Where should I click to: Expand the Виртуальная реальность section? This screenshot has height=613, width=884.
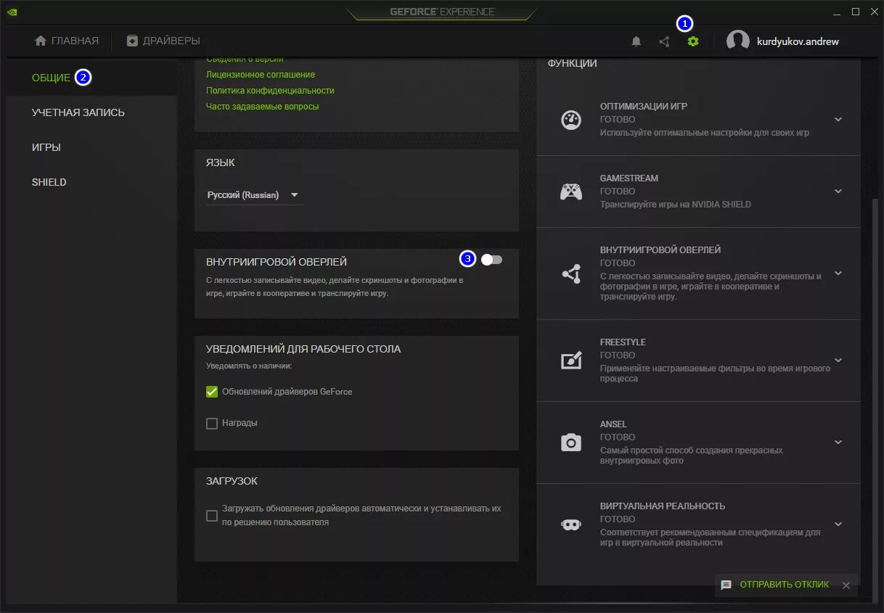click(x=838, y=524)
